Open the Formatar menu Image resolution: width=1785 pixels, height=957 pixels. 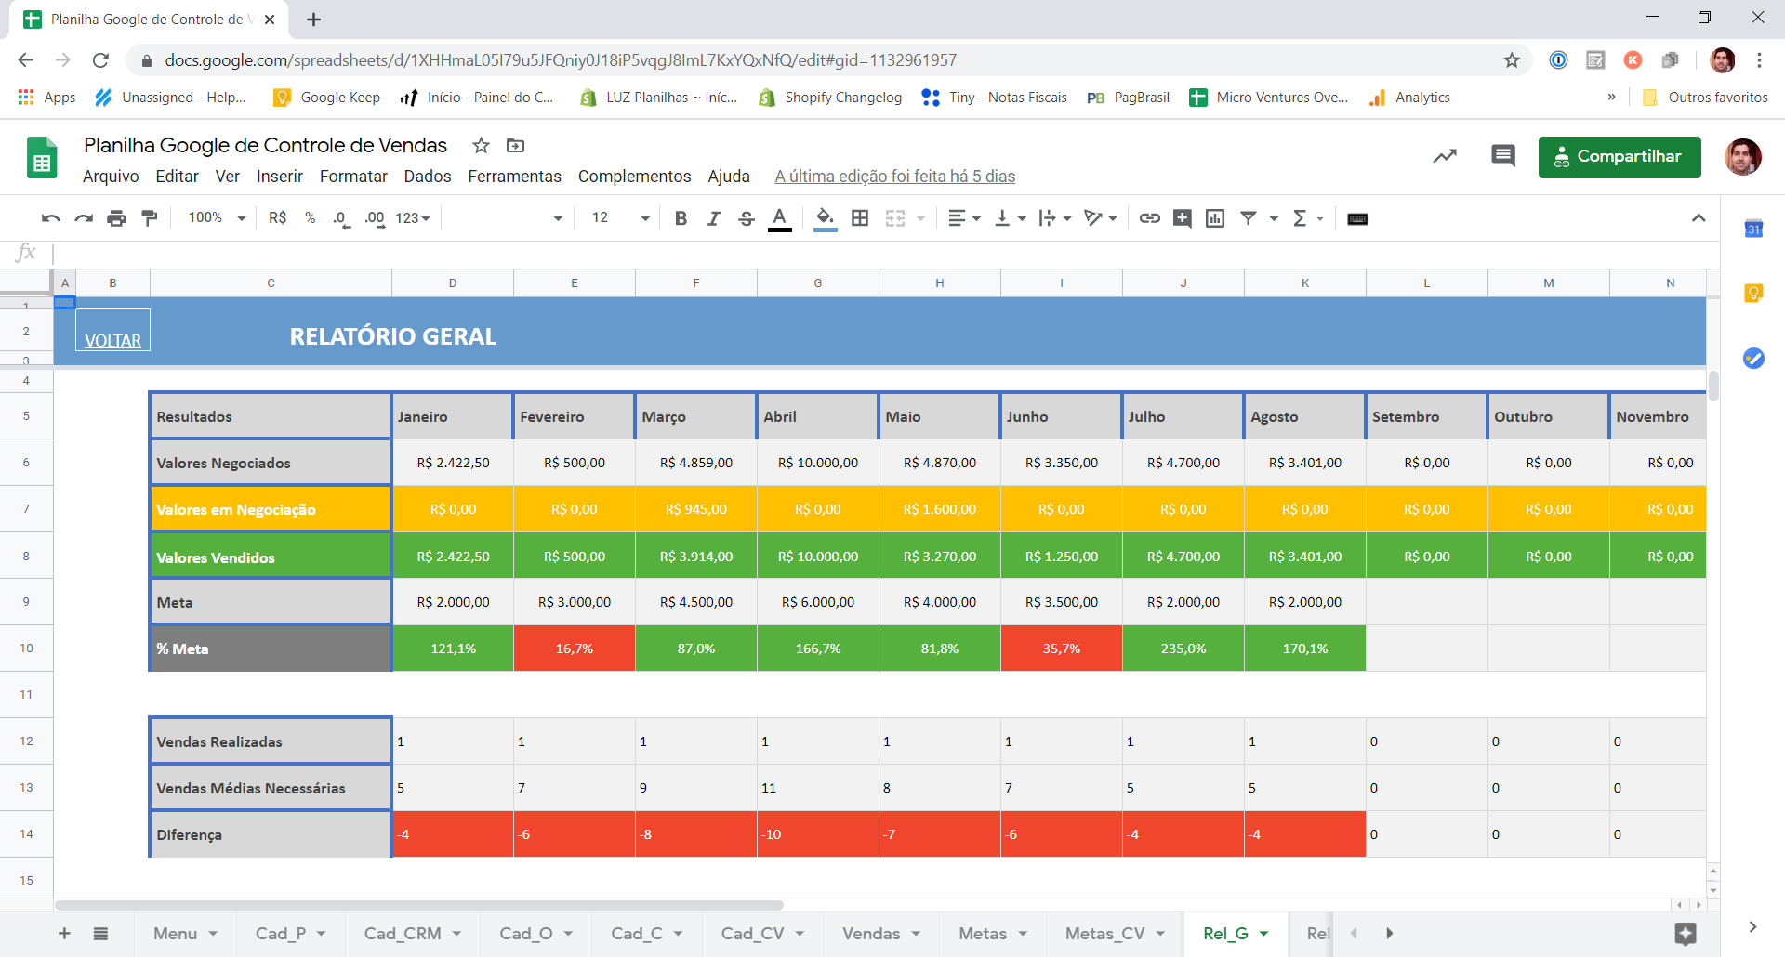click(353, 177)
